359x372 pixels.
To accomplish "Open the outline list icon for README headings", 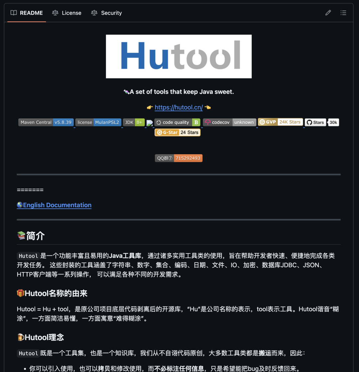I will 344,13.
